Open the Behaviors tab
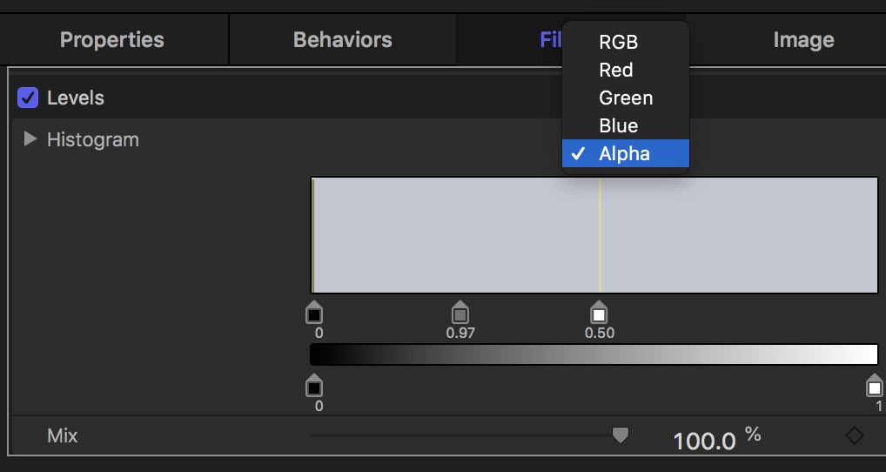Image resolution: width=886 pixels, height=472 pixels. (x=342, y=40)
